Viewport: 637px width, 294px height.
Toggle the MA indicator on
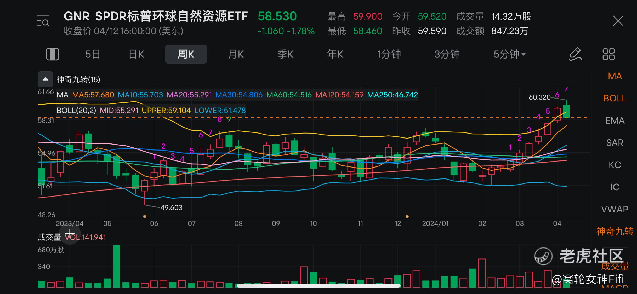(615, 76)
